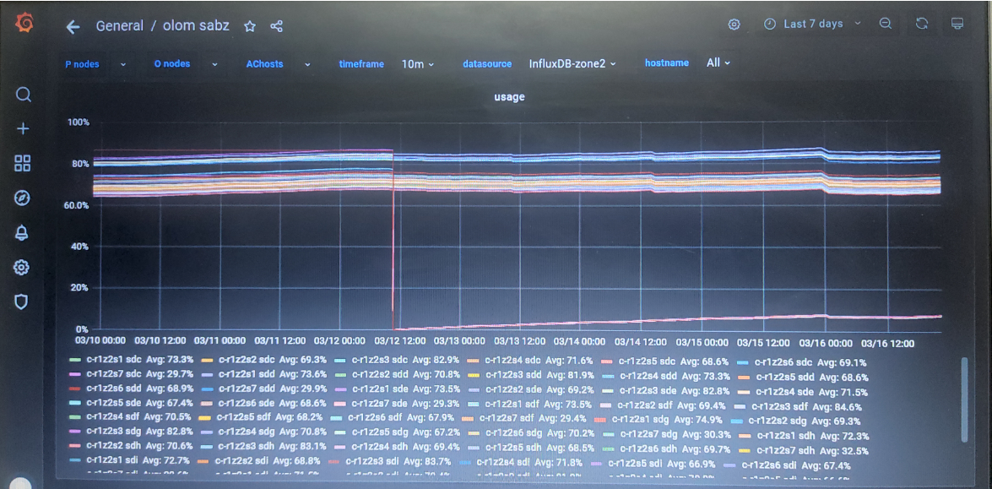
Task: Open the Last 7 days time picker
Action: click(813, 24)
